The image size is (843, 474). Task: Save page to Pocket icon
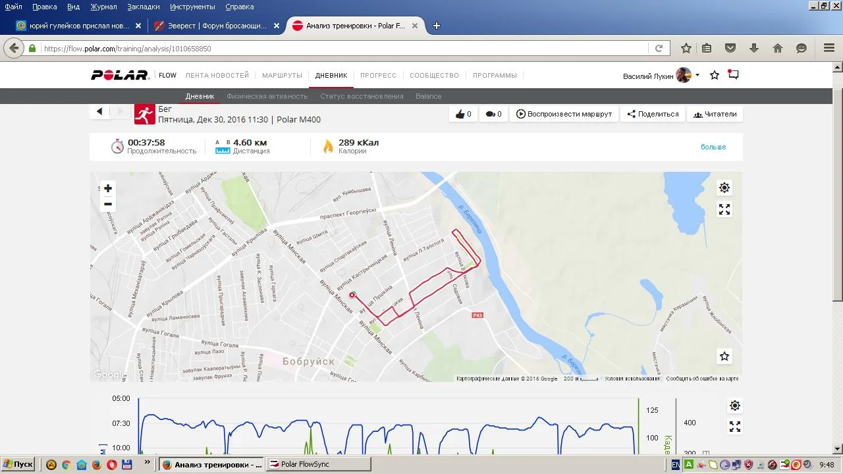(x=730, y=48)
